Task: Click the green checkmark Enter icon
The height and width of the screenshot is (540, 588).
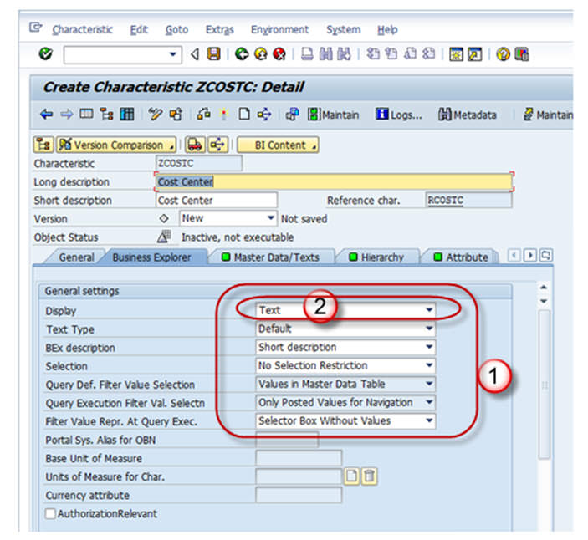Action: click(x=45, y=54)
